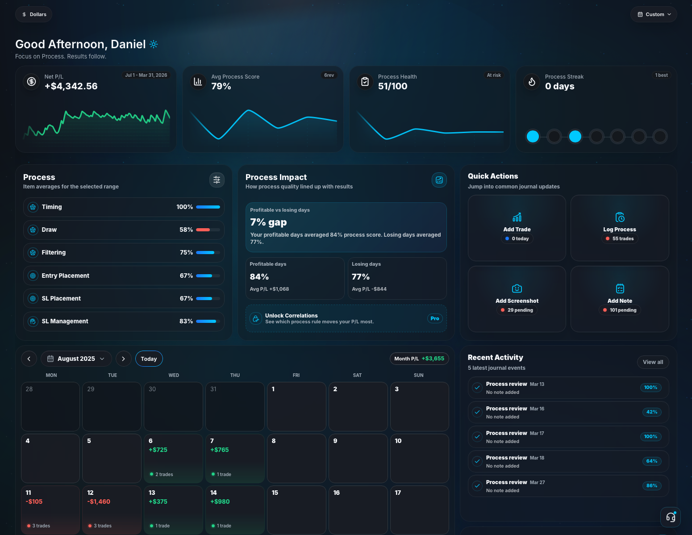Select August 11 calendar day (-$105)

(50, 510)
